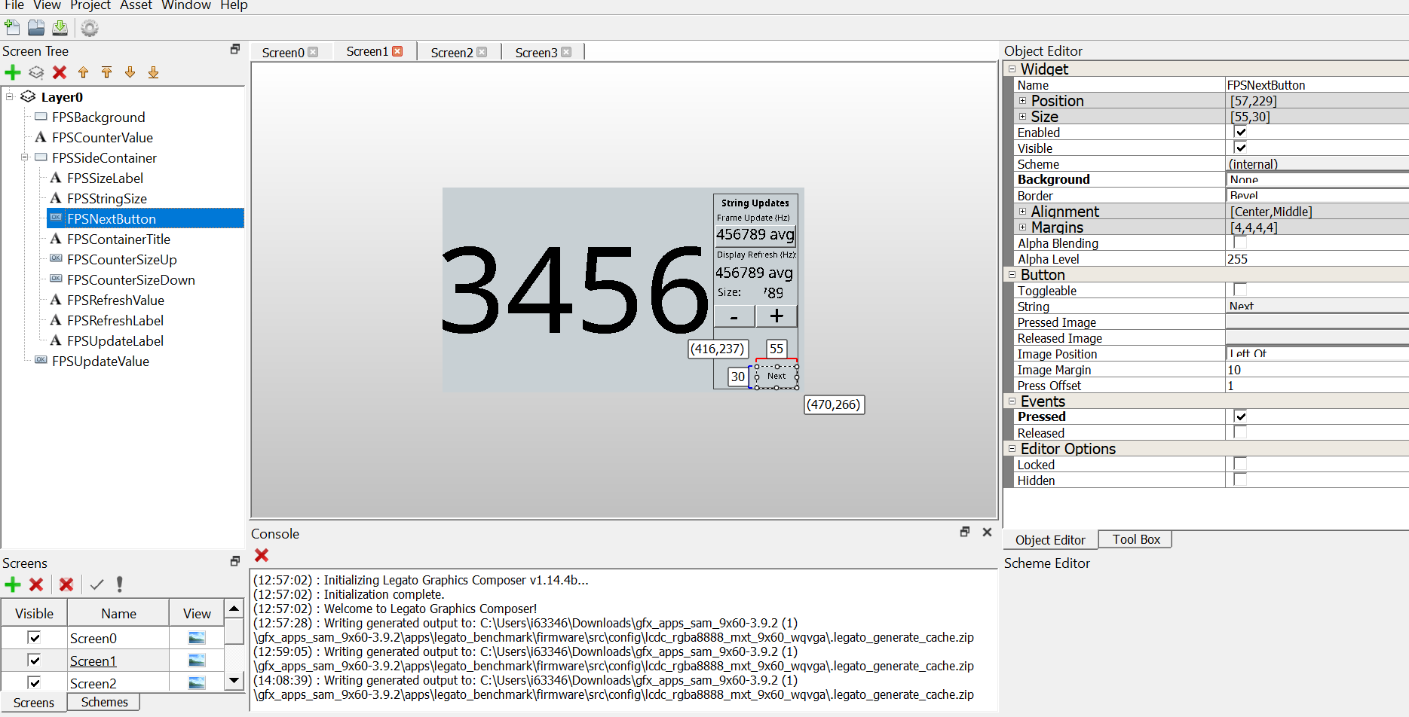
Task: Click the plus button on canvas
Action: [776, 316]
